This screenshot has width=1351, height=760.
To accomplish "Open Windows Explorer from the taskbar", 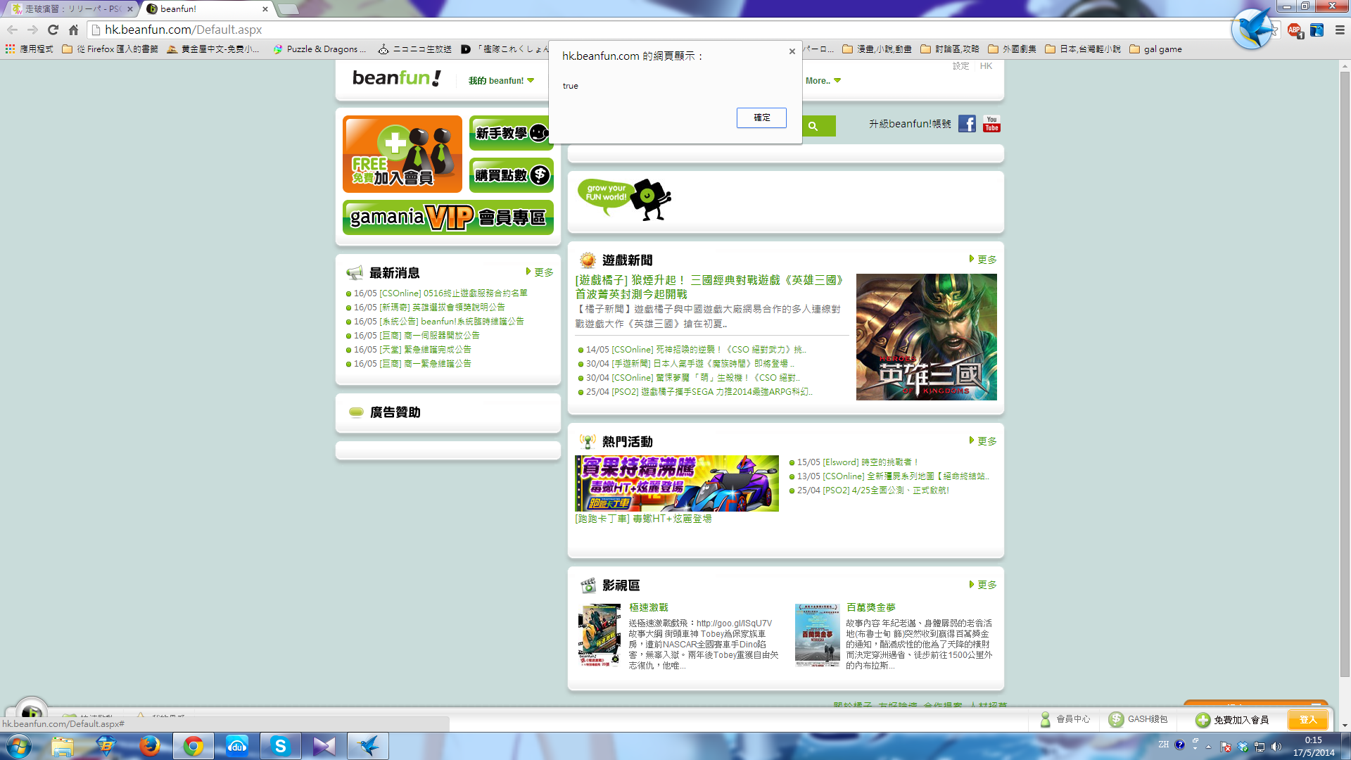I will coord(63,746).
